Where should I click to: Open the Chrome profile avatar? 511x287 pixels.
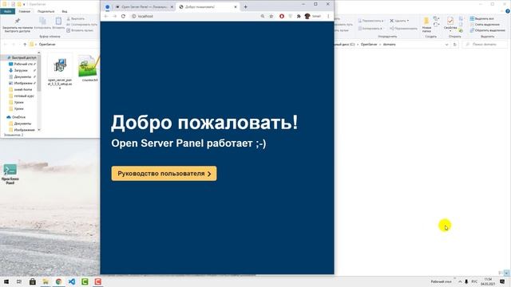pyautogui.click(x=307, y=16)
